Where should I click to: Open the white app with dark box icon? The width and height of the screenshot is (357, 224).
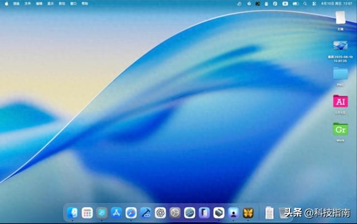point(219,213)
